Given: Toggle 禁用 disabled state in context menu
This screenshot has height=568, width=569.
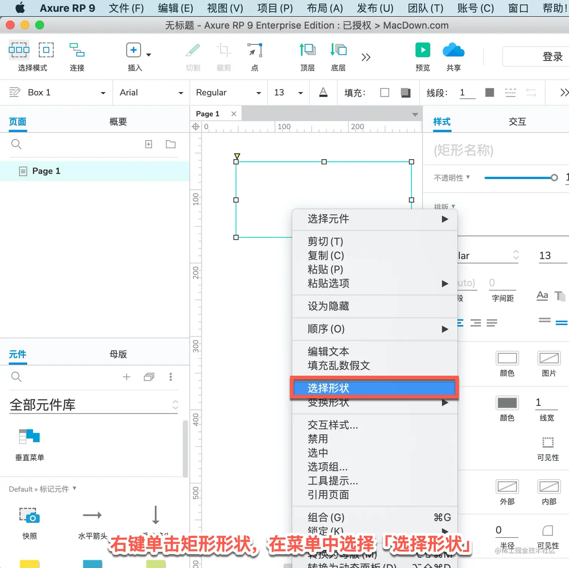Looking at the screenshot, I should (x=375, y=439).
